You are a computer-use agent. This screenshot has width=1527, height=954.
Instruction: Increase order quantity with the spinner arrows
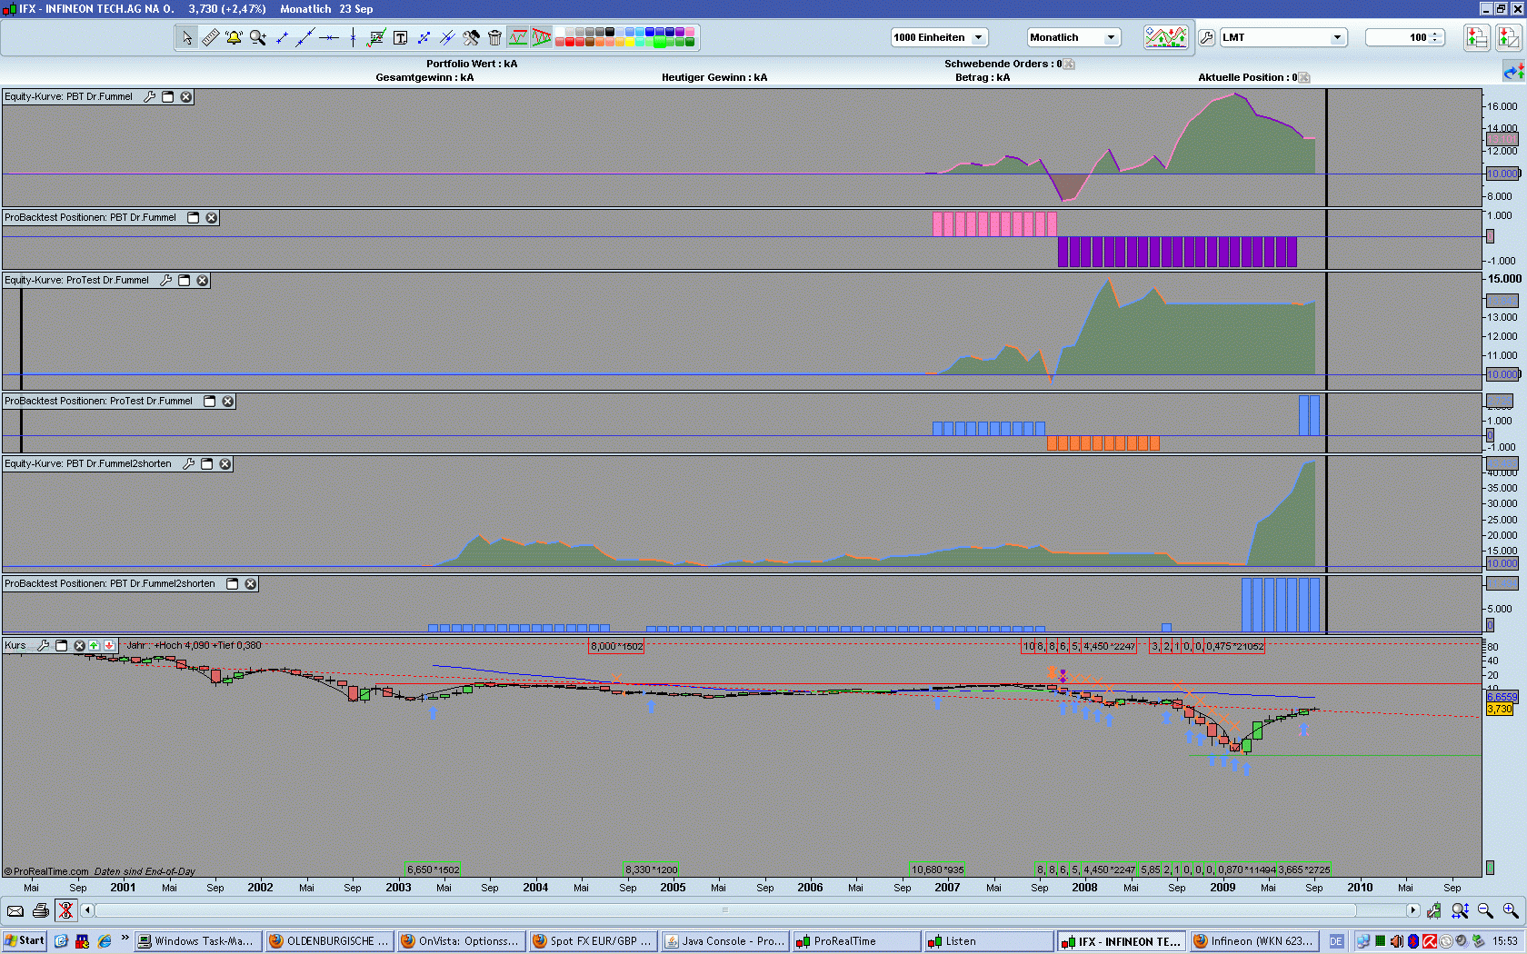[1435, 34]
